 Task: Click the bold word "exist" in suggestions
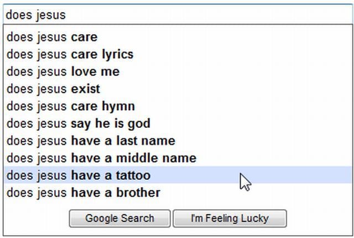pyautogui.click(x=86, y=89)
